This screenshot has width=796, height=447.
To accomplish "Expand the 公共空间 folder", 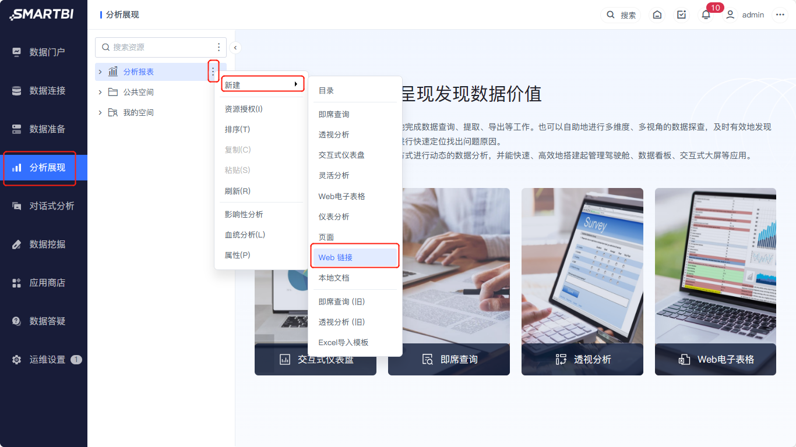I will click(x=100, y=92).
